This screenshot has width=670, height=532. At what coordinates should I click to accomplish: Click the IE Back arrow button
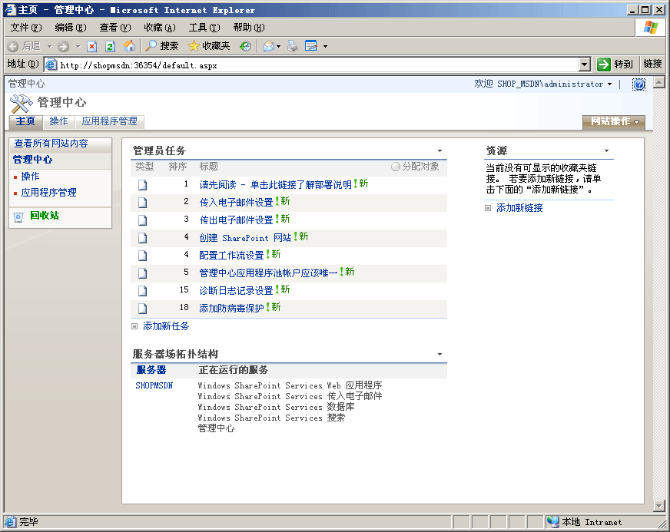(13, 46)
